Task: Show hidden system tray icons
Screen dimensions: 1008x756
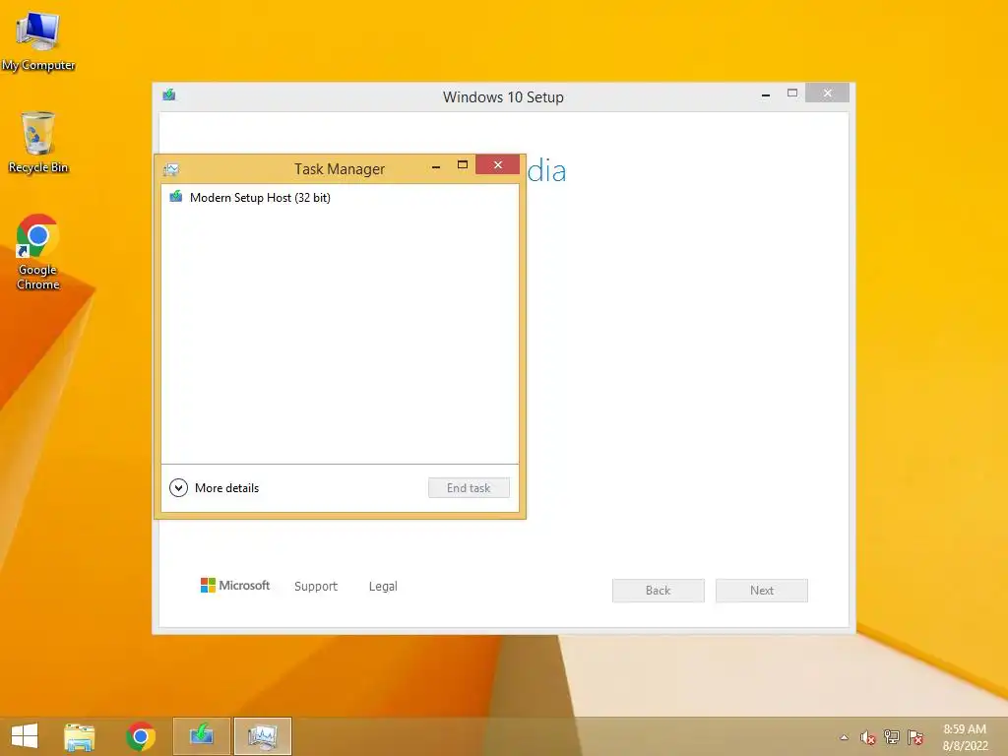Action: click(x=844, y=737)
